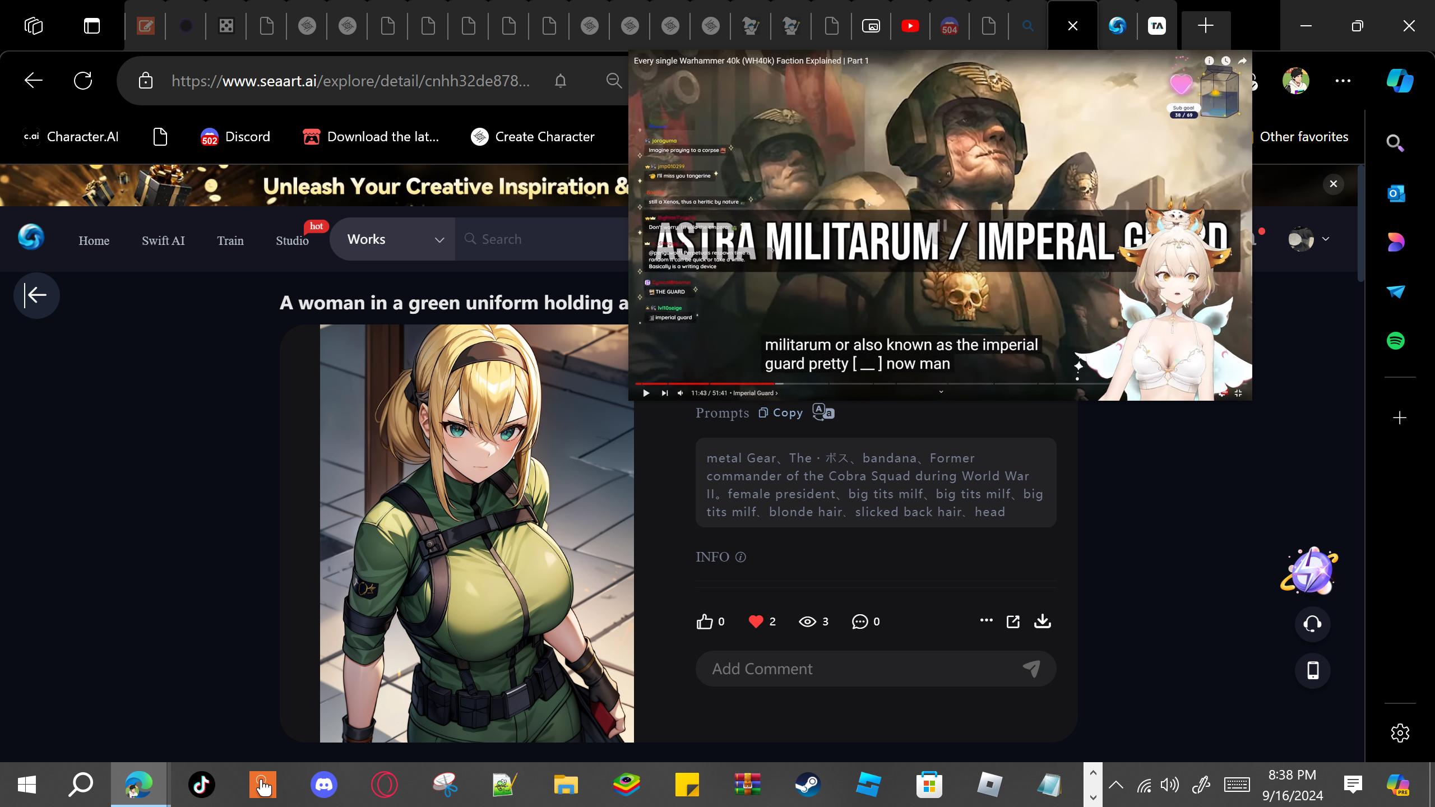Viewport: 1435px width, 807px height.
Task: Open the SeaArt planet AI assistant
Action: pyautogui.click(x=1309, y=571)
